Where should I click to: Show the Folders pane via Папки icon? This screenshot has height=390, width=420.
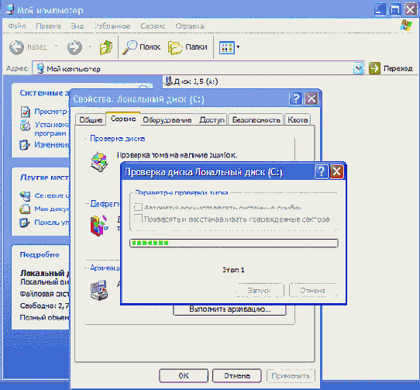pyautogui.click(x=175, y=48)
